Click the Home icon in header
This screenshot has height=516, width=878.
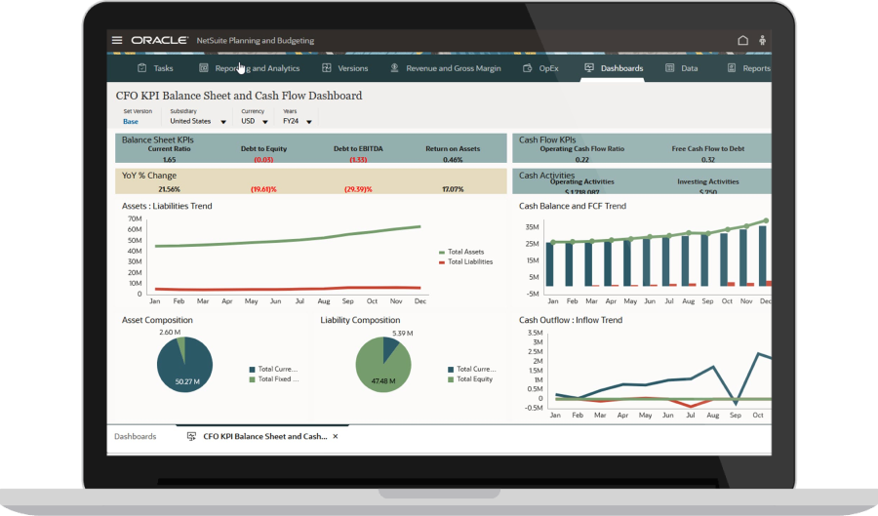point(742,41)
